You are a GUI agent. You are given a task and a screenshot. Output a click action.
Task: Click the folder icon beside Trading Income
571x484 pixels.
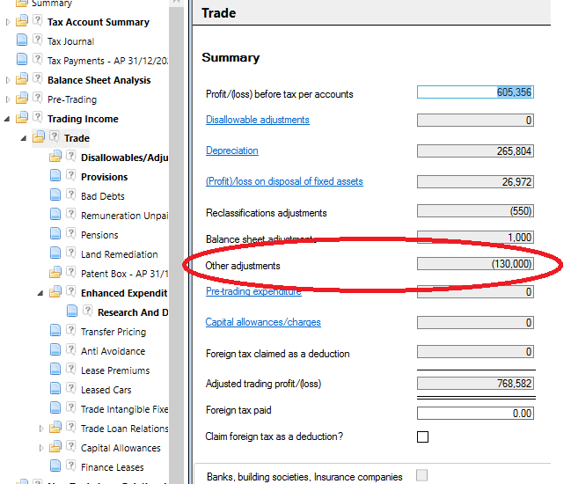point(21,117)
